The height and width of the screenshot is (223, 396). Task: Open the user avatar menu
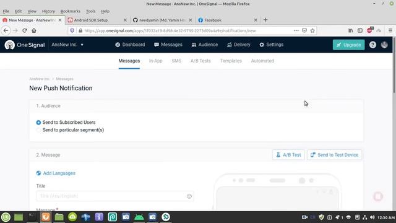click(384, 45)
